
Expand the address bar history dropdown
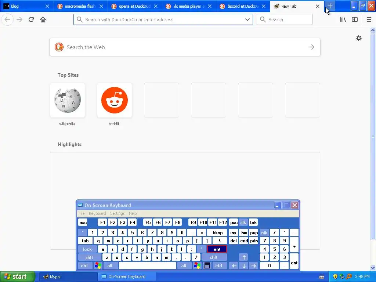pyautogui.click(x=247, y=19)
